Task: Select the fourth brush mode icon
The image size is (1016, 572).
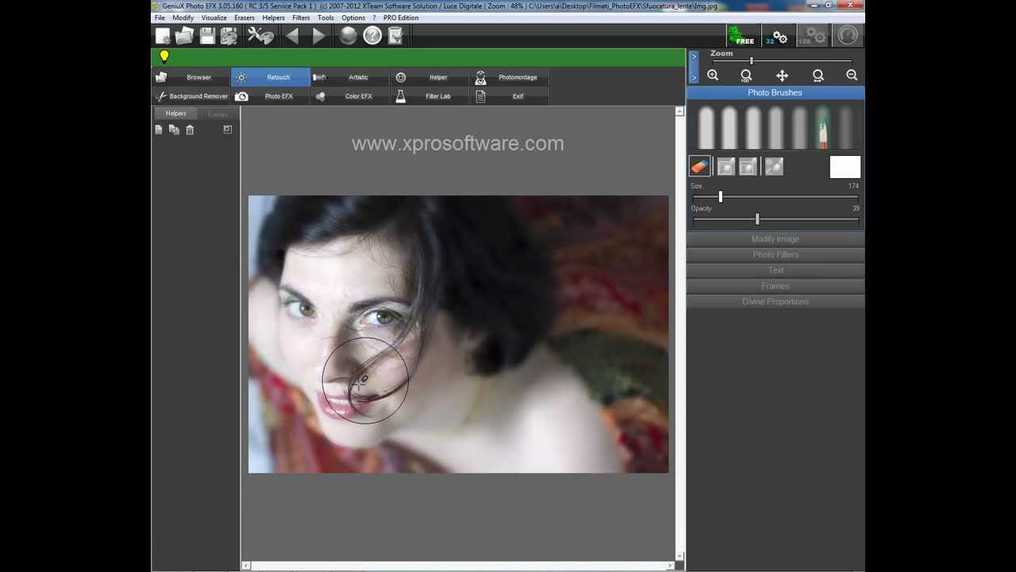Action: [x=773, y=166]
